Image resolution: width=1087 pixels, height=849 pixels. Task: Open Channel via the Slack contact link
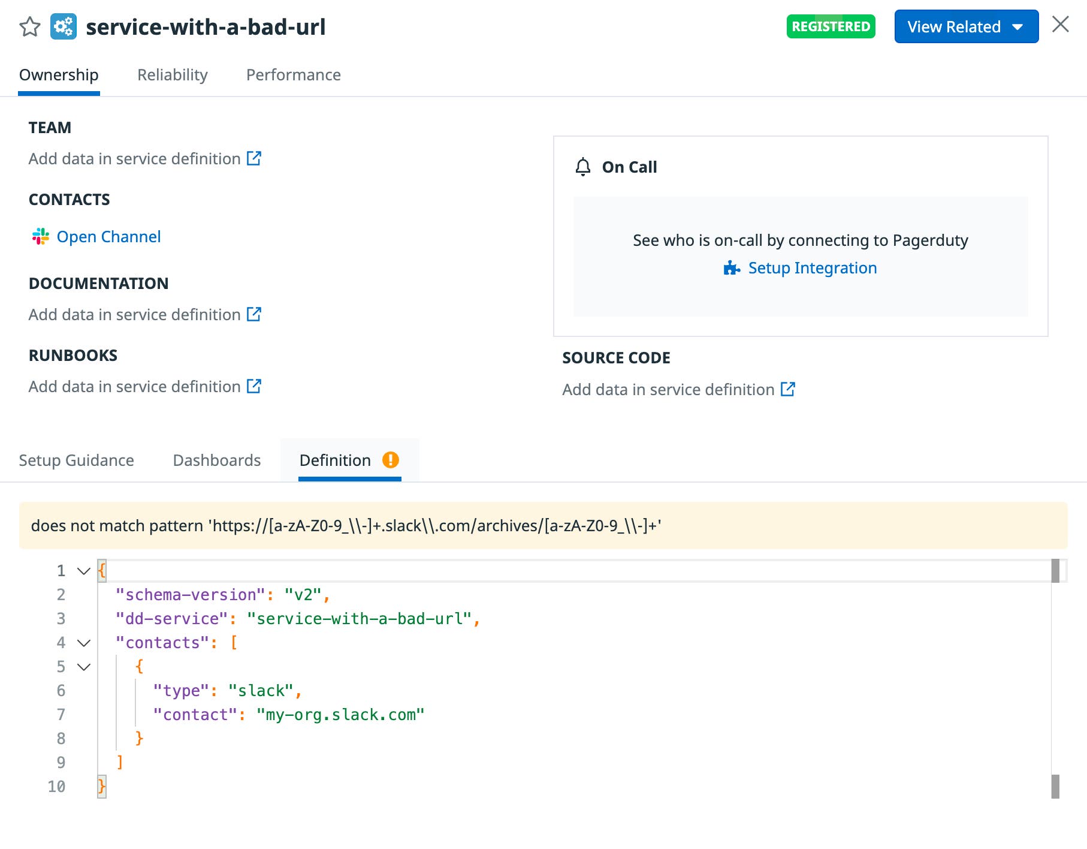pos(108,236)
